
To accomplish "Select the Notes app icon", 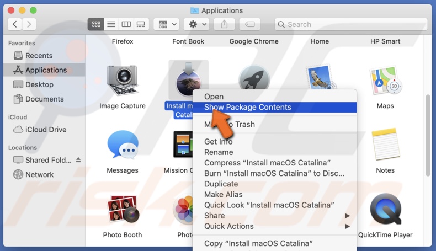I will coord(385,145).
